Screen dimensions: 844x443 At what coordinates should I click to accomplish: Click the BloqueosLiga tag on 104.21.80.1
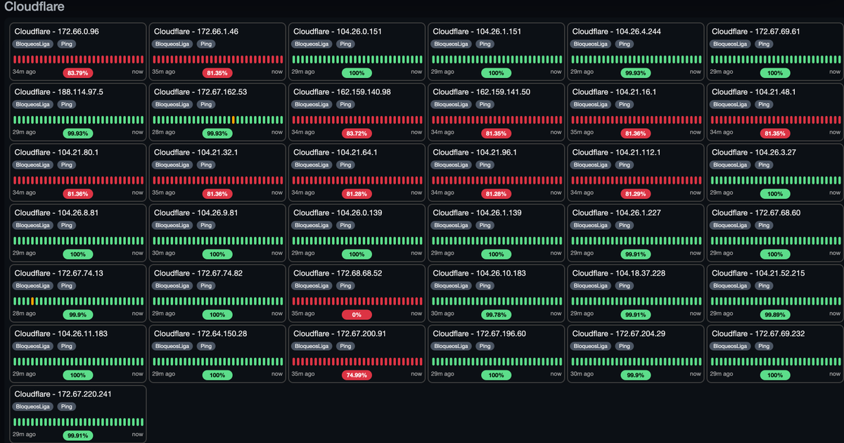[33, 165]
